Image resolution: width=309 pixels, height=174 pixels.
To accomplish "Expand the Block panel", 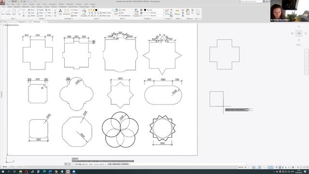I will 123,18.
